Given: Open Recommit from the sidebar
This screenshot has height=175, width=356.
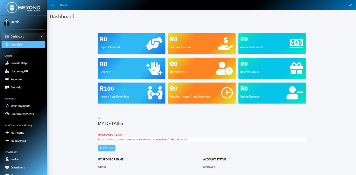Looking at the screenshot, I should tap(17, 79).
